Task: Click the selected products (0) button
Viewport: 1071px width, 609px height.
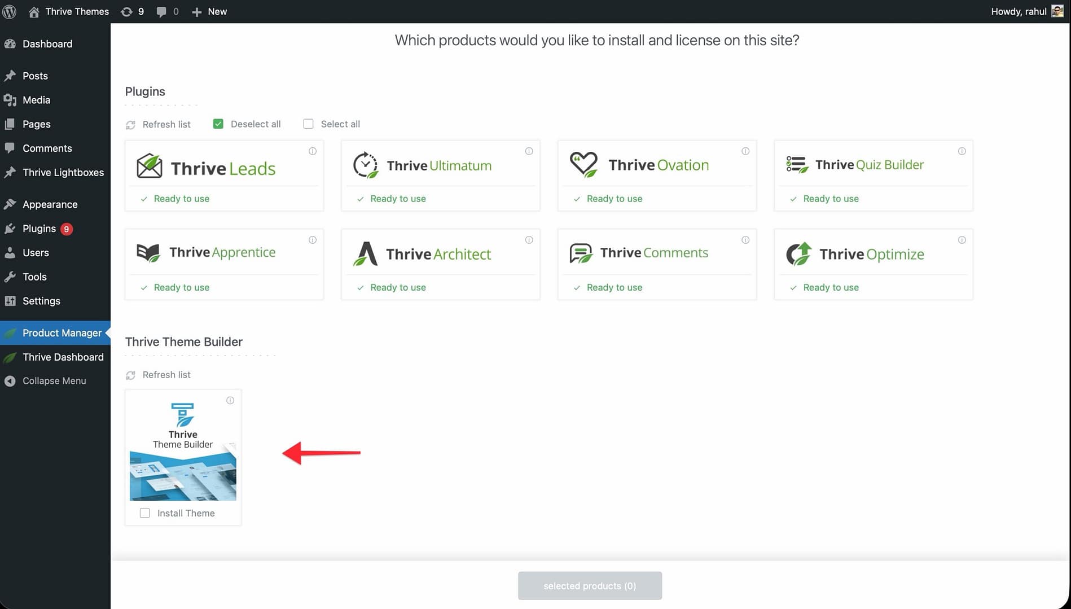Action: [590, 586]
